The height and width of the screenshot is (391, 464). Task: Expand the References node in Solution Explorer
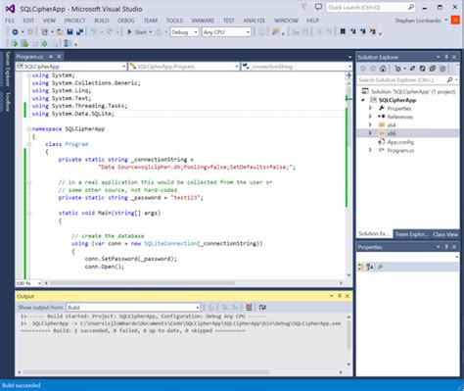tap(370, 117)
